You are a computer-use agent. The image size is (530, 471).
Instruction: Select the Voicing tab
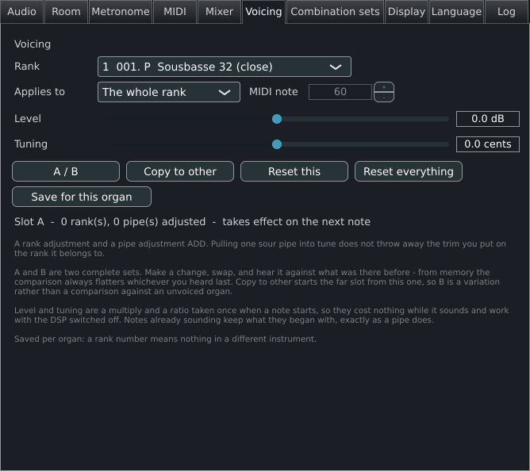(263, 12)
